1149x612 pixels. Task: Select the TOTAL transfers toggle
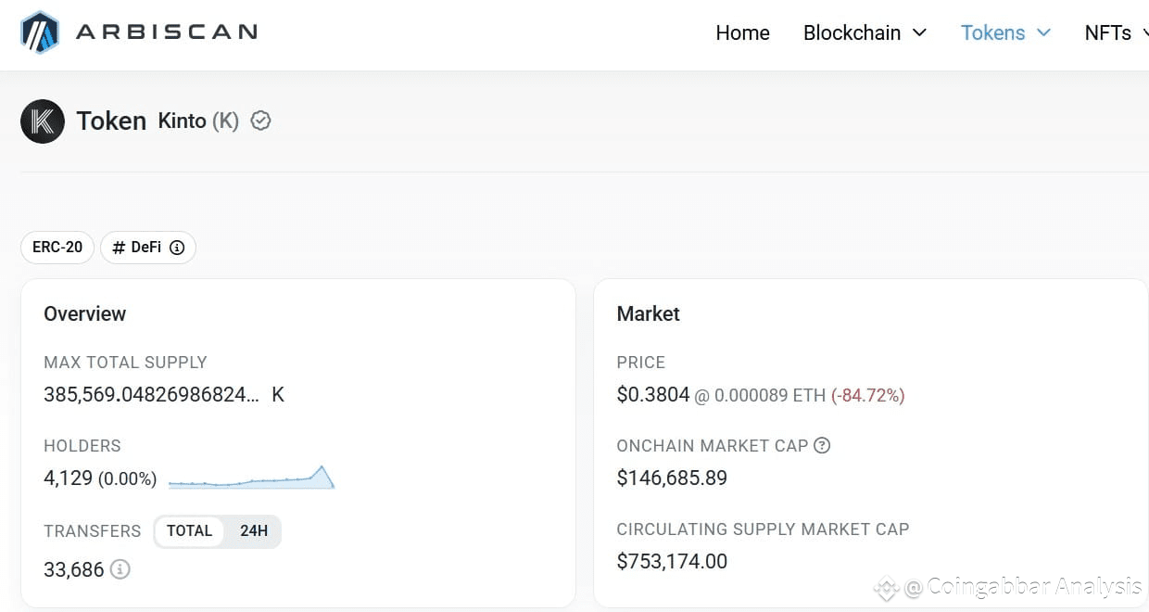pos(189,531)
